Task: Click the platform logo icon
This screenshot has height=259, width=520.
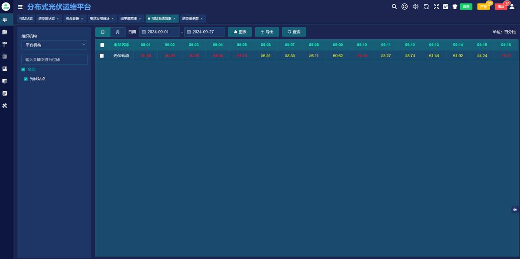Action: click(6, 6)
